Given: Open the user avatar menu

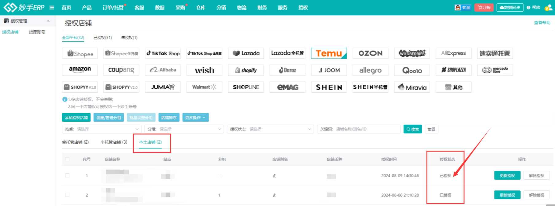Looking at the screenshot, I should click(548, 8).
